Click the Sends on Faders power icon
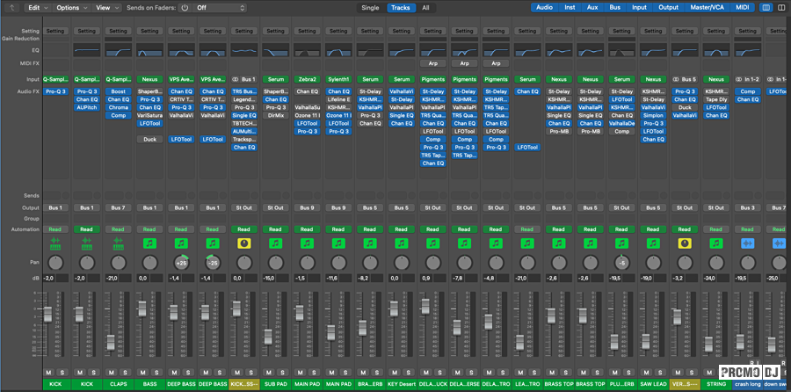This screenshot has height=392, width=791. coord(185,7)
